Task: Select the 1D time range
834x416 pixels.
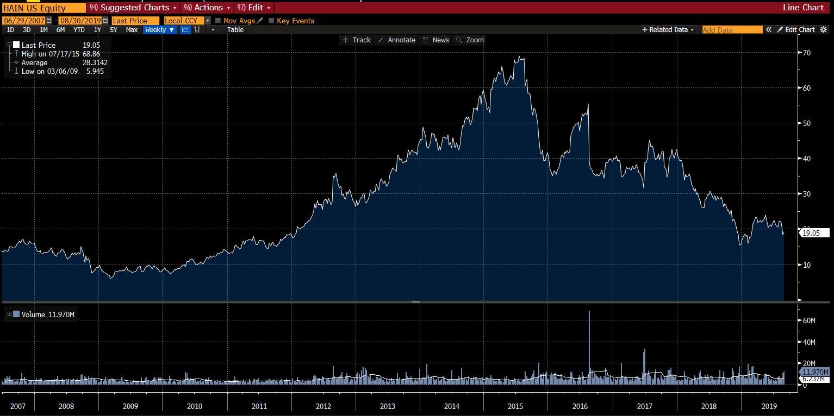Action: click(10, 30)
